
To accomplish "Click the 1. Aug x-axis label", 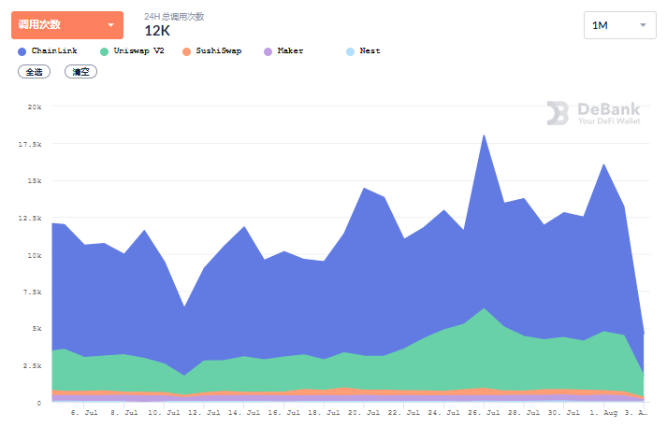I will click(603, 413).
